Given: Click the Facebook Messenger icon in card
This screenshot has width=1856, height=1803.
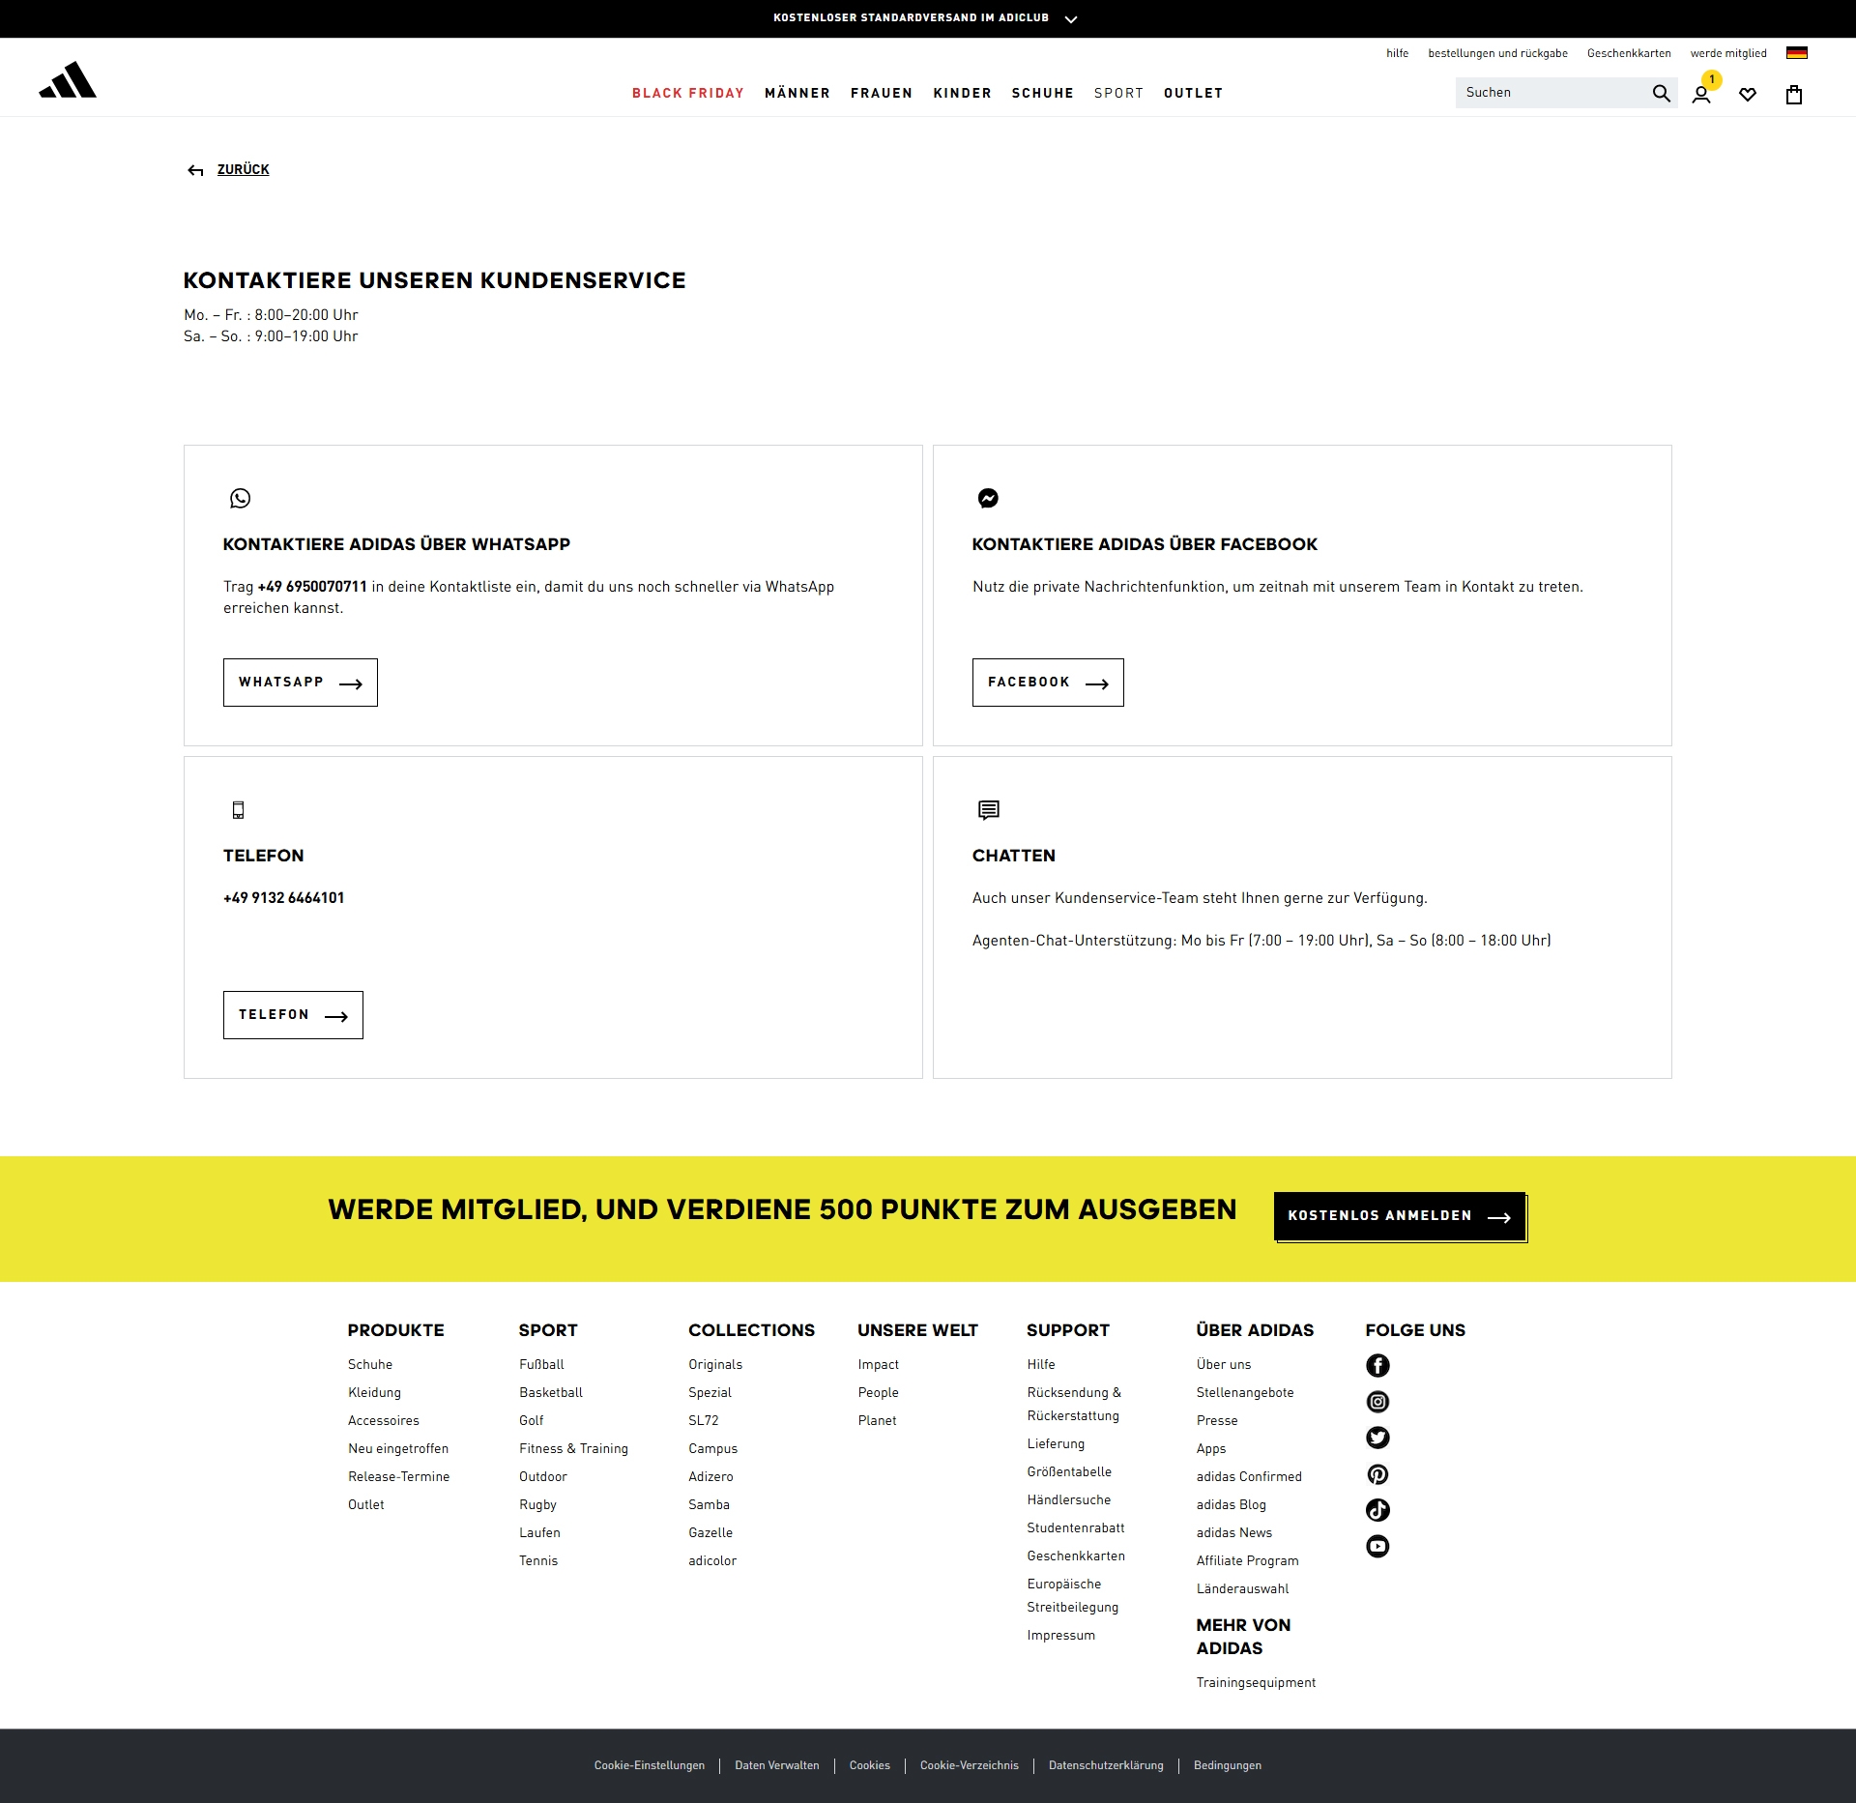Looking at the screenshot, I should tap(988, 498).
